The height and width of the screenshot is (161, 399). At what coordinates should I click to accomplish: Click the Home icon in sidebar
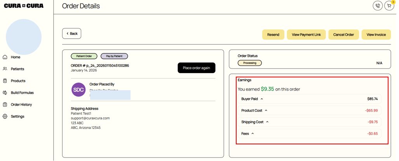click(x=5, y=57)
